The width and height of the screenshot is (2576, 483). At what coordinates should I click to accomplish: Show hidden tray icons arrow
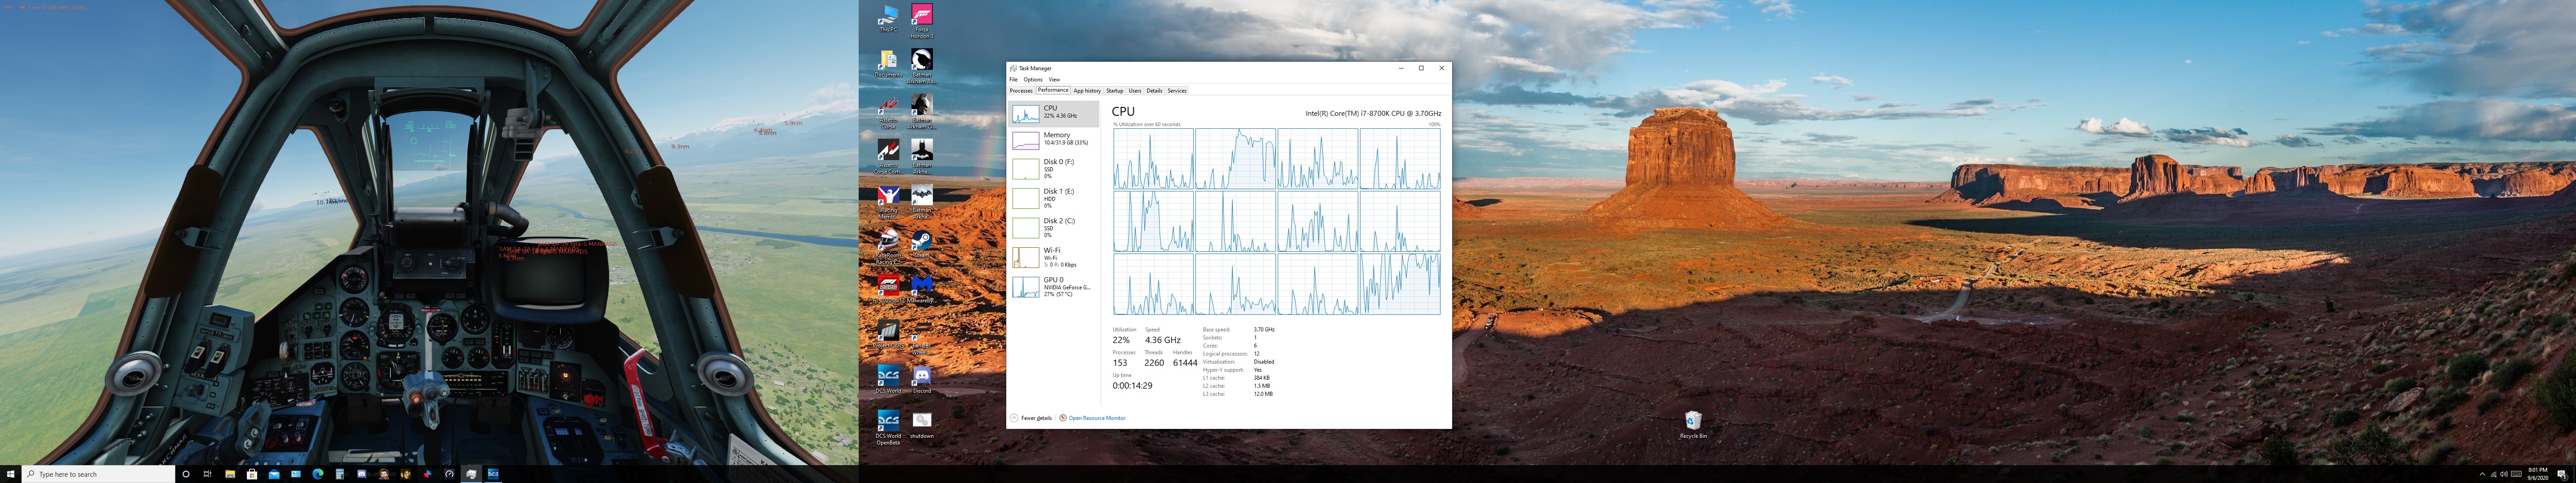[x=2483, y=474]
